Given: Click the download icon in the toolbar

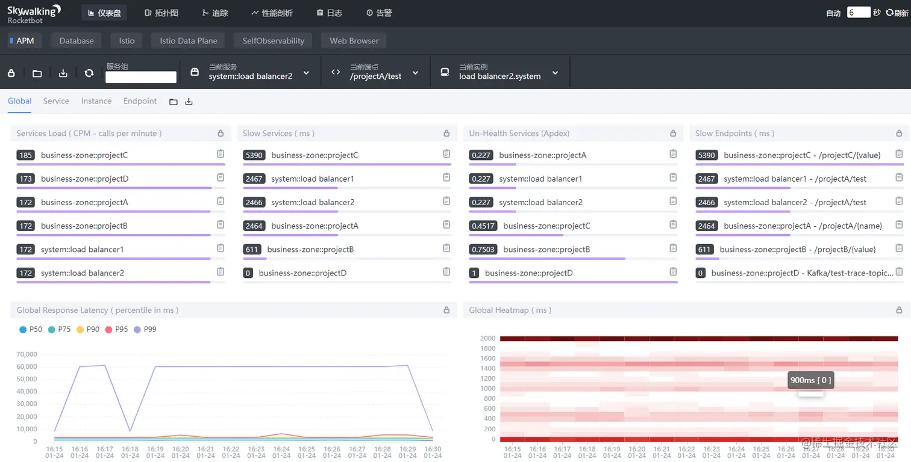Looking at the screenshot, I should click(x=63, y=73).
